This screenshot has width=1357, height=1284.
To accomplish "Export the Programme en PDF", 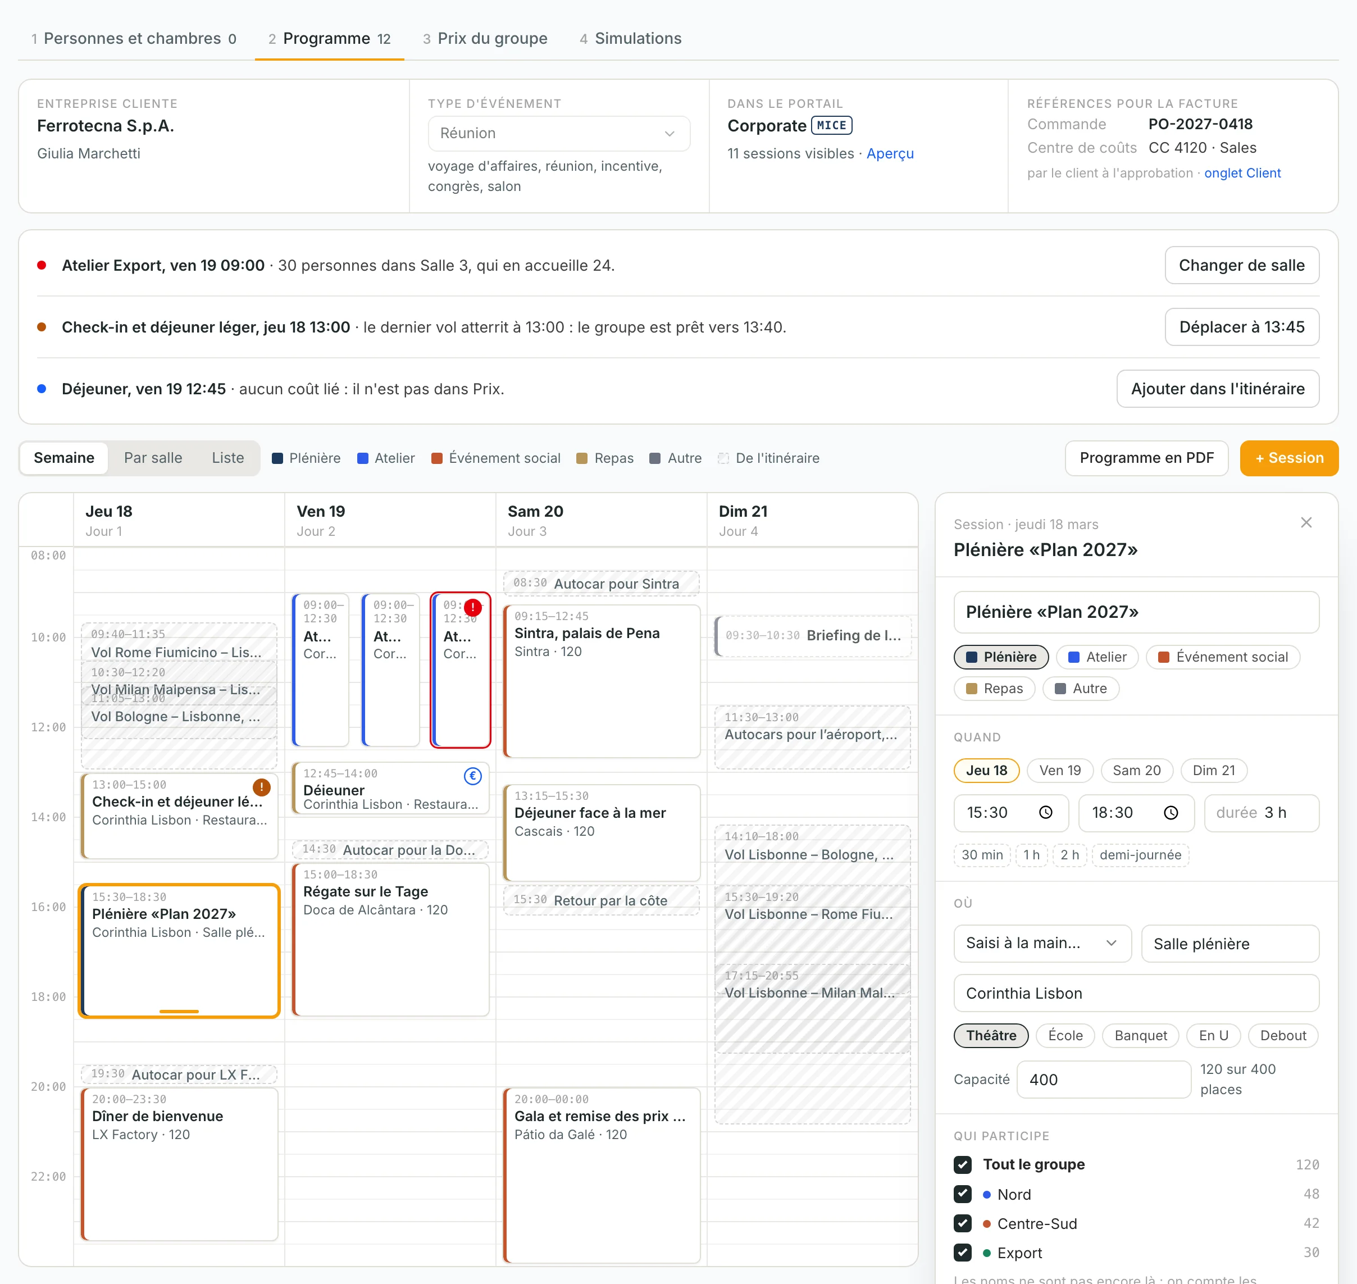I will (1146, 458).
